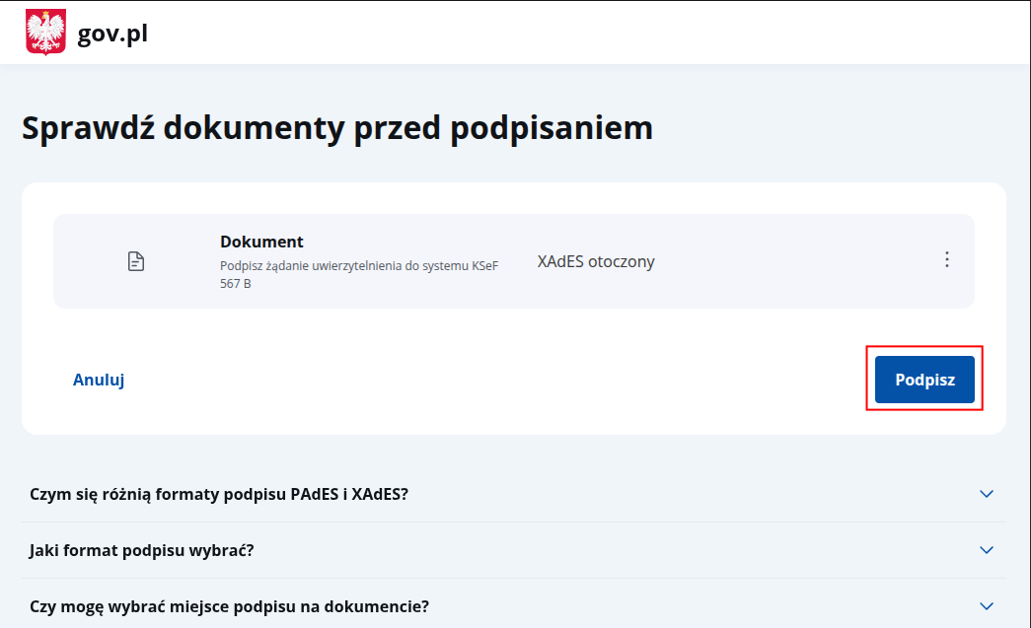The height and width of the screenshot is (628, 1031).
Task: Click the page icon beside the document title
Action: (135, 260)
